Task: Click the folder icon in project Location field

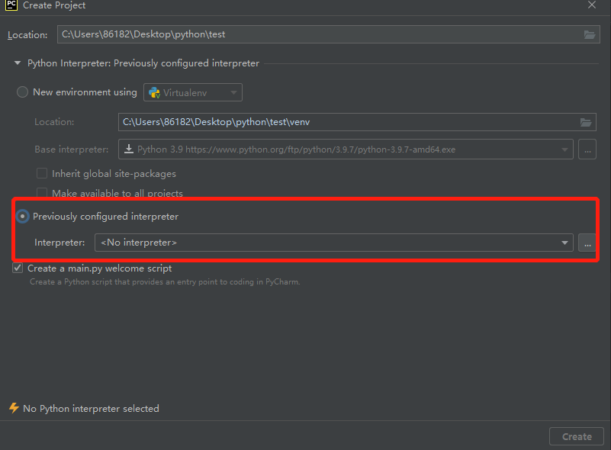Action: (589, 34)
